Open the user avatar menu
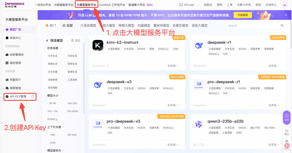 pyautogui.click(x=284, y=5)
